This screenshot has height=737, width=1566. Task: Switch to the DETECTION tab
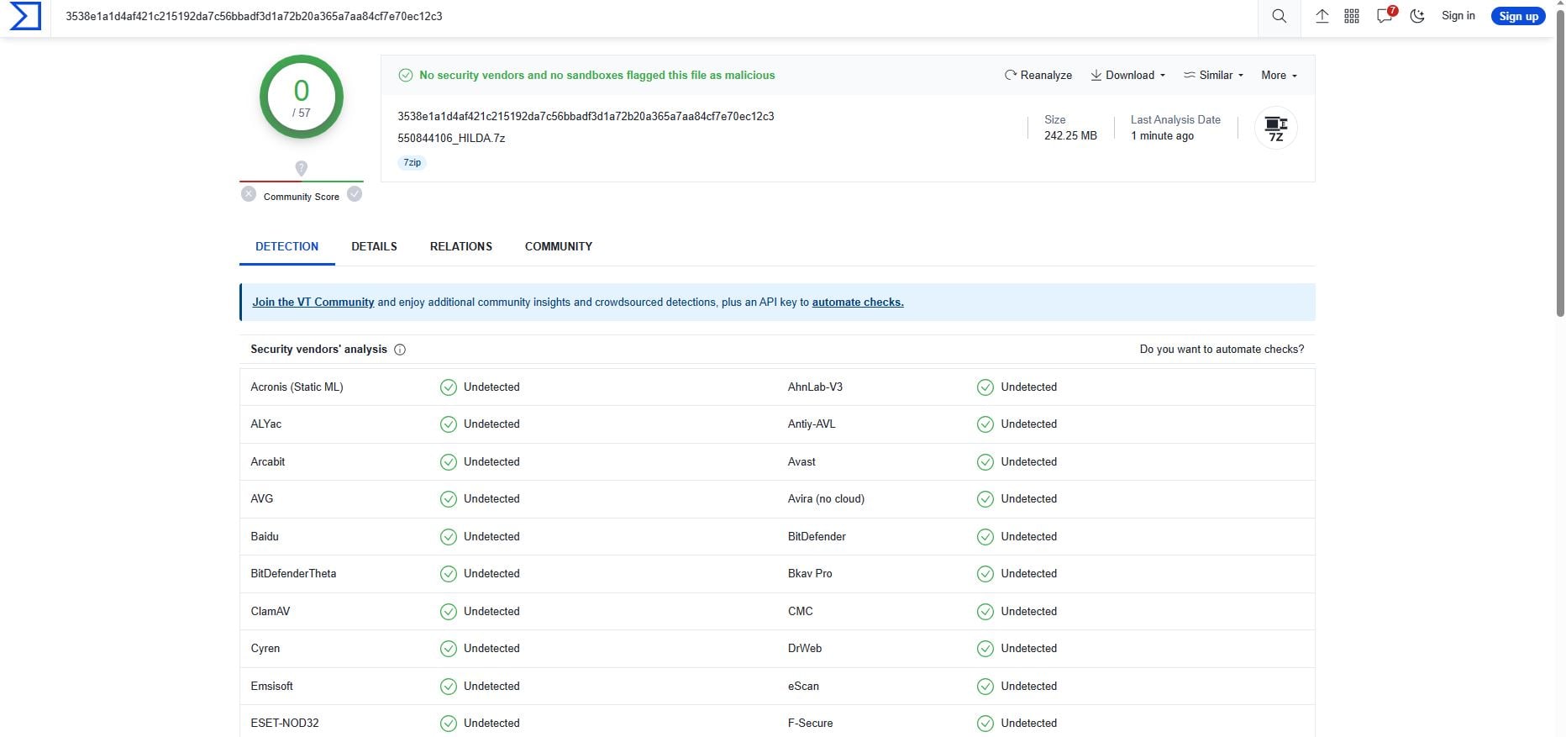287,246
